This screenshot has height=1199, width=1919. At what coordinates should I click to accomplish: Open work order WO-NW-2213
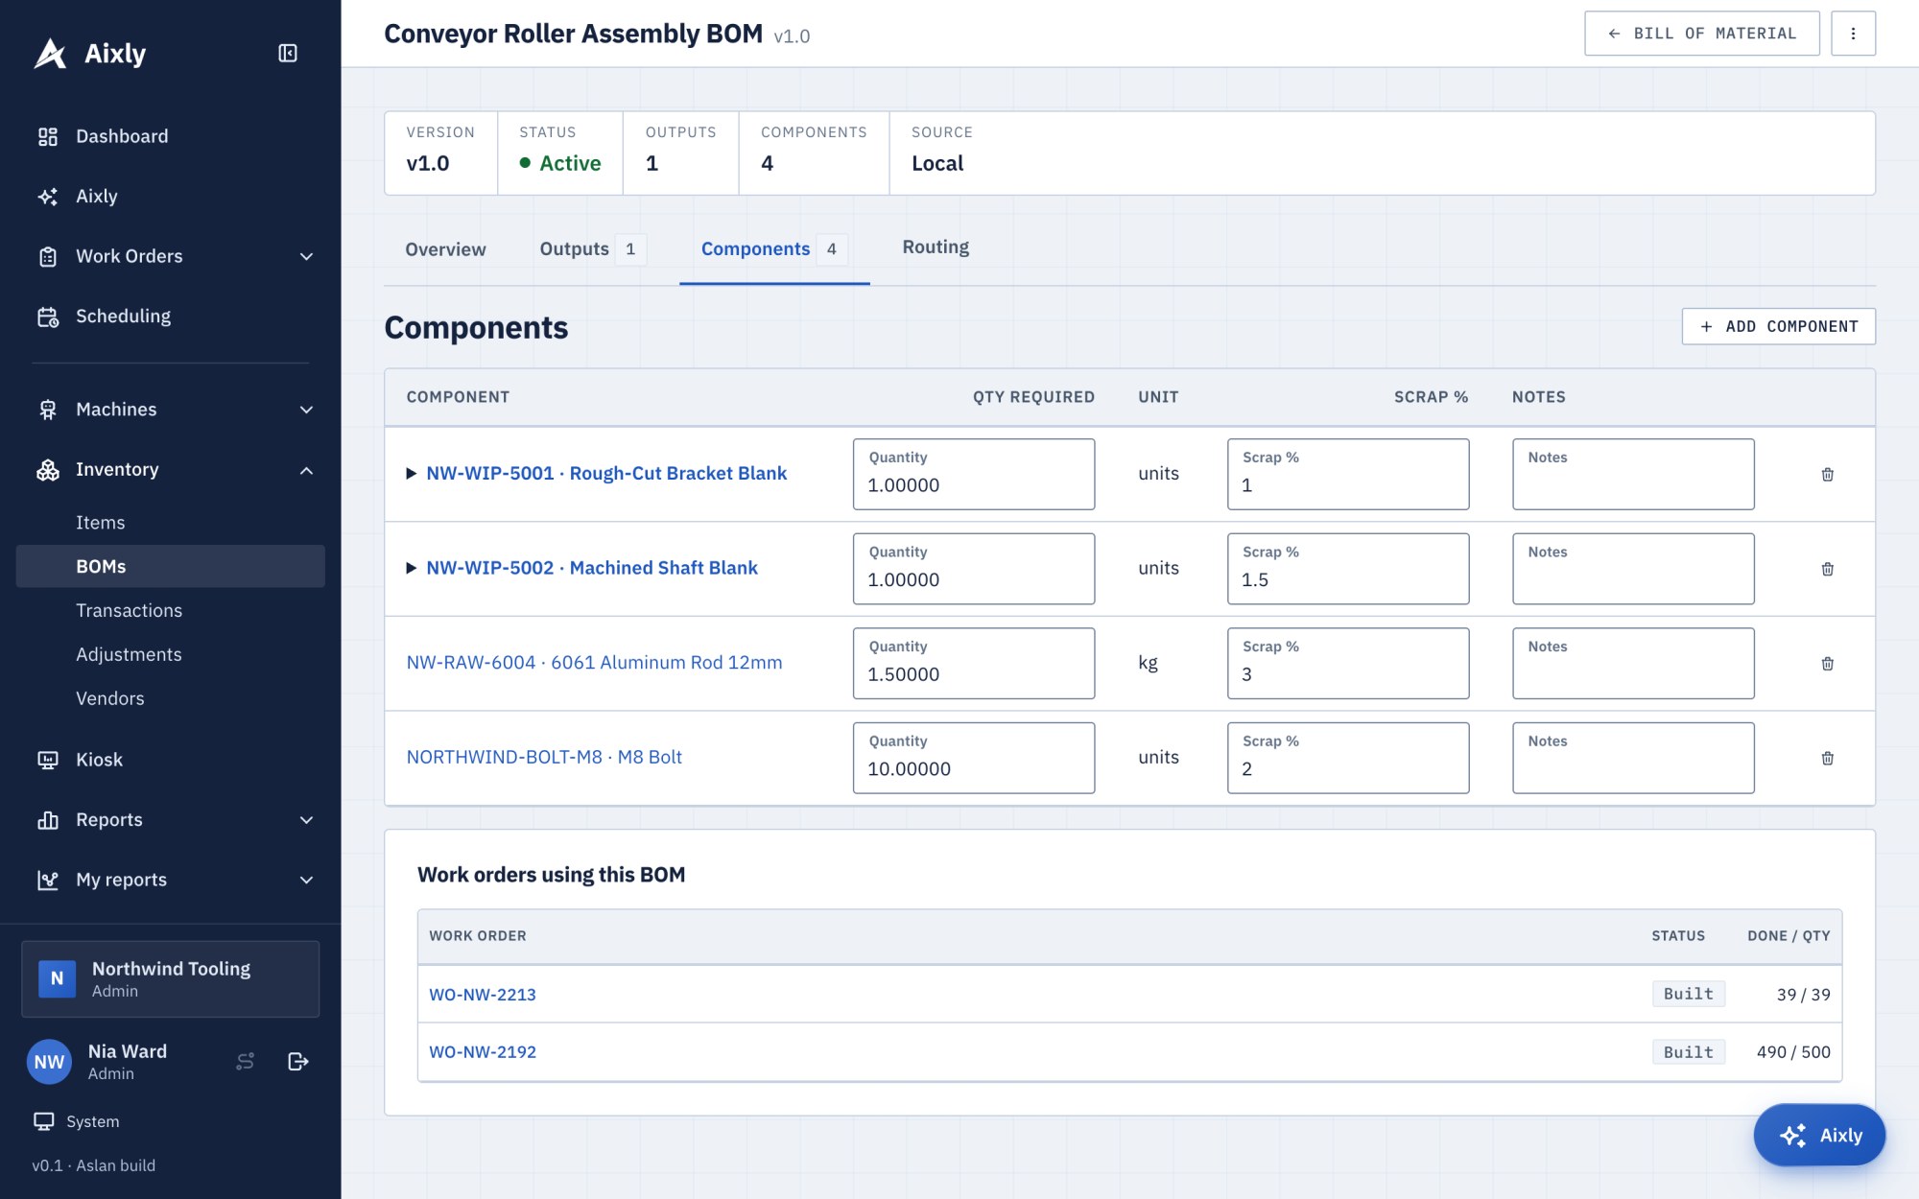pyautogui.click(x=483, y=995)
